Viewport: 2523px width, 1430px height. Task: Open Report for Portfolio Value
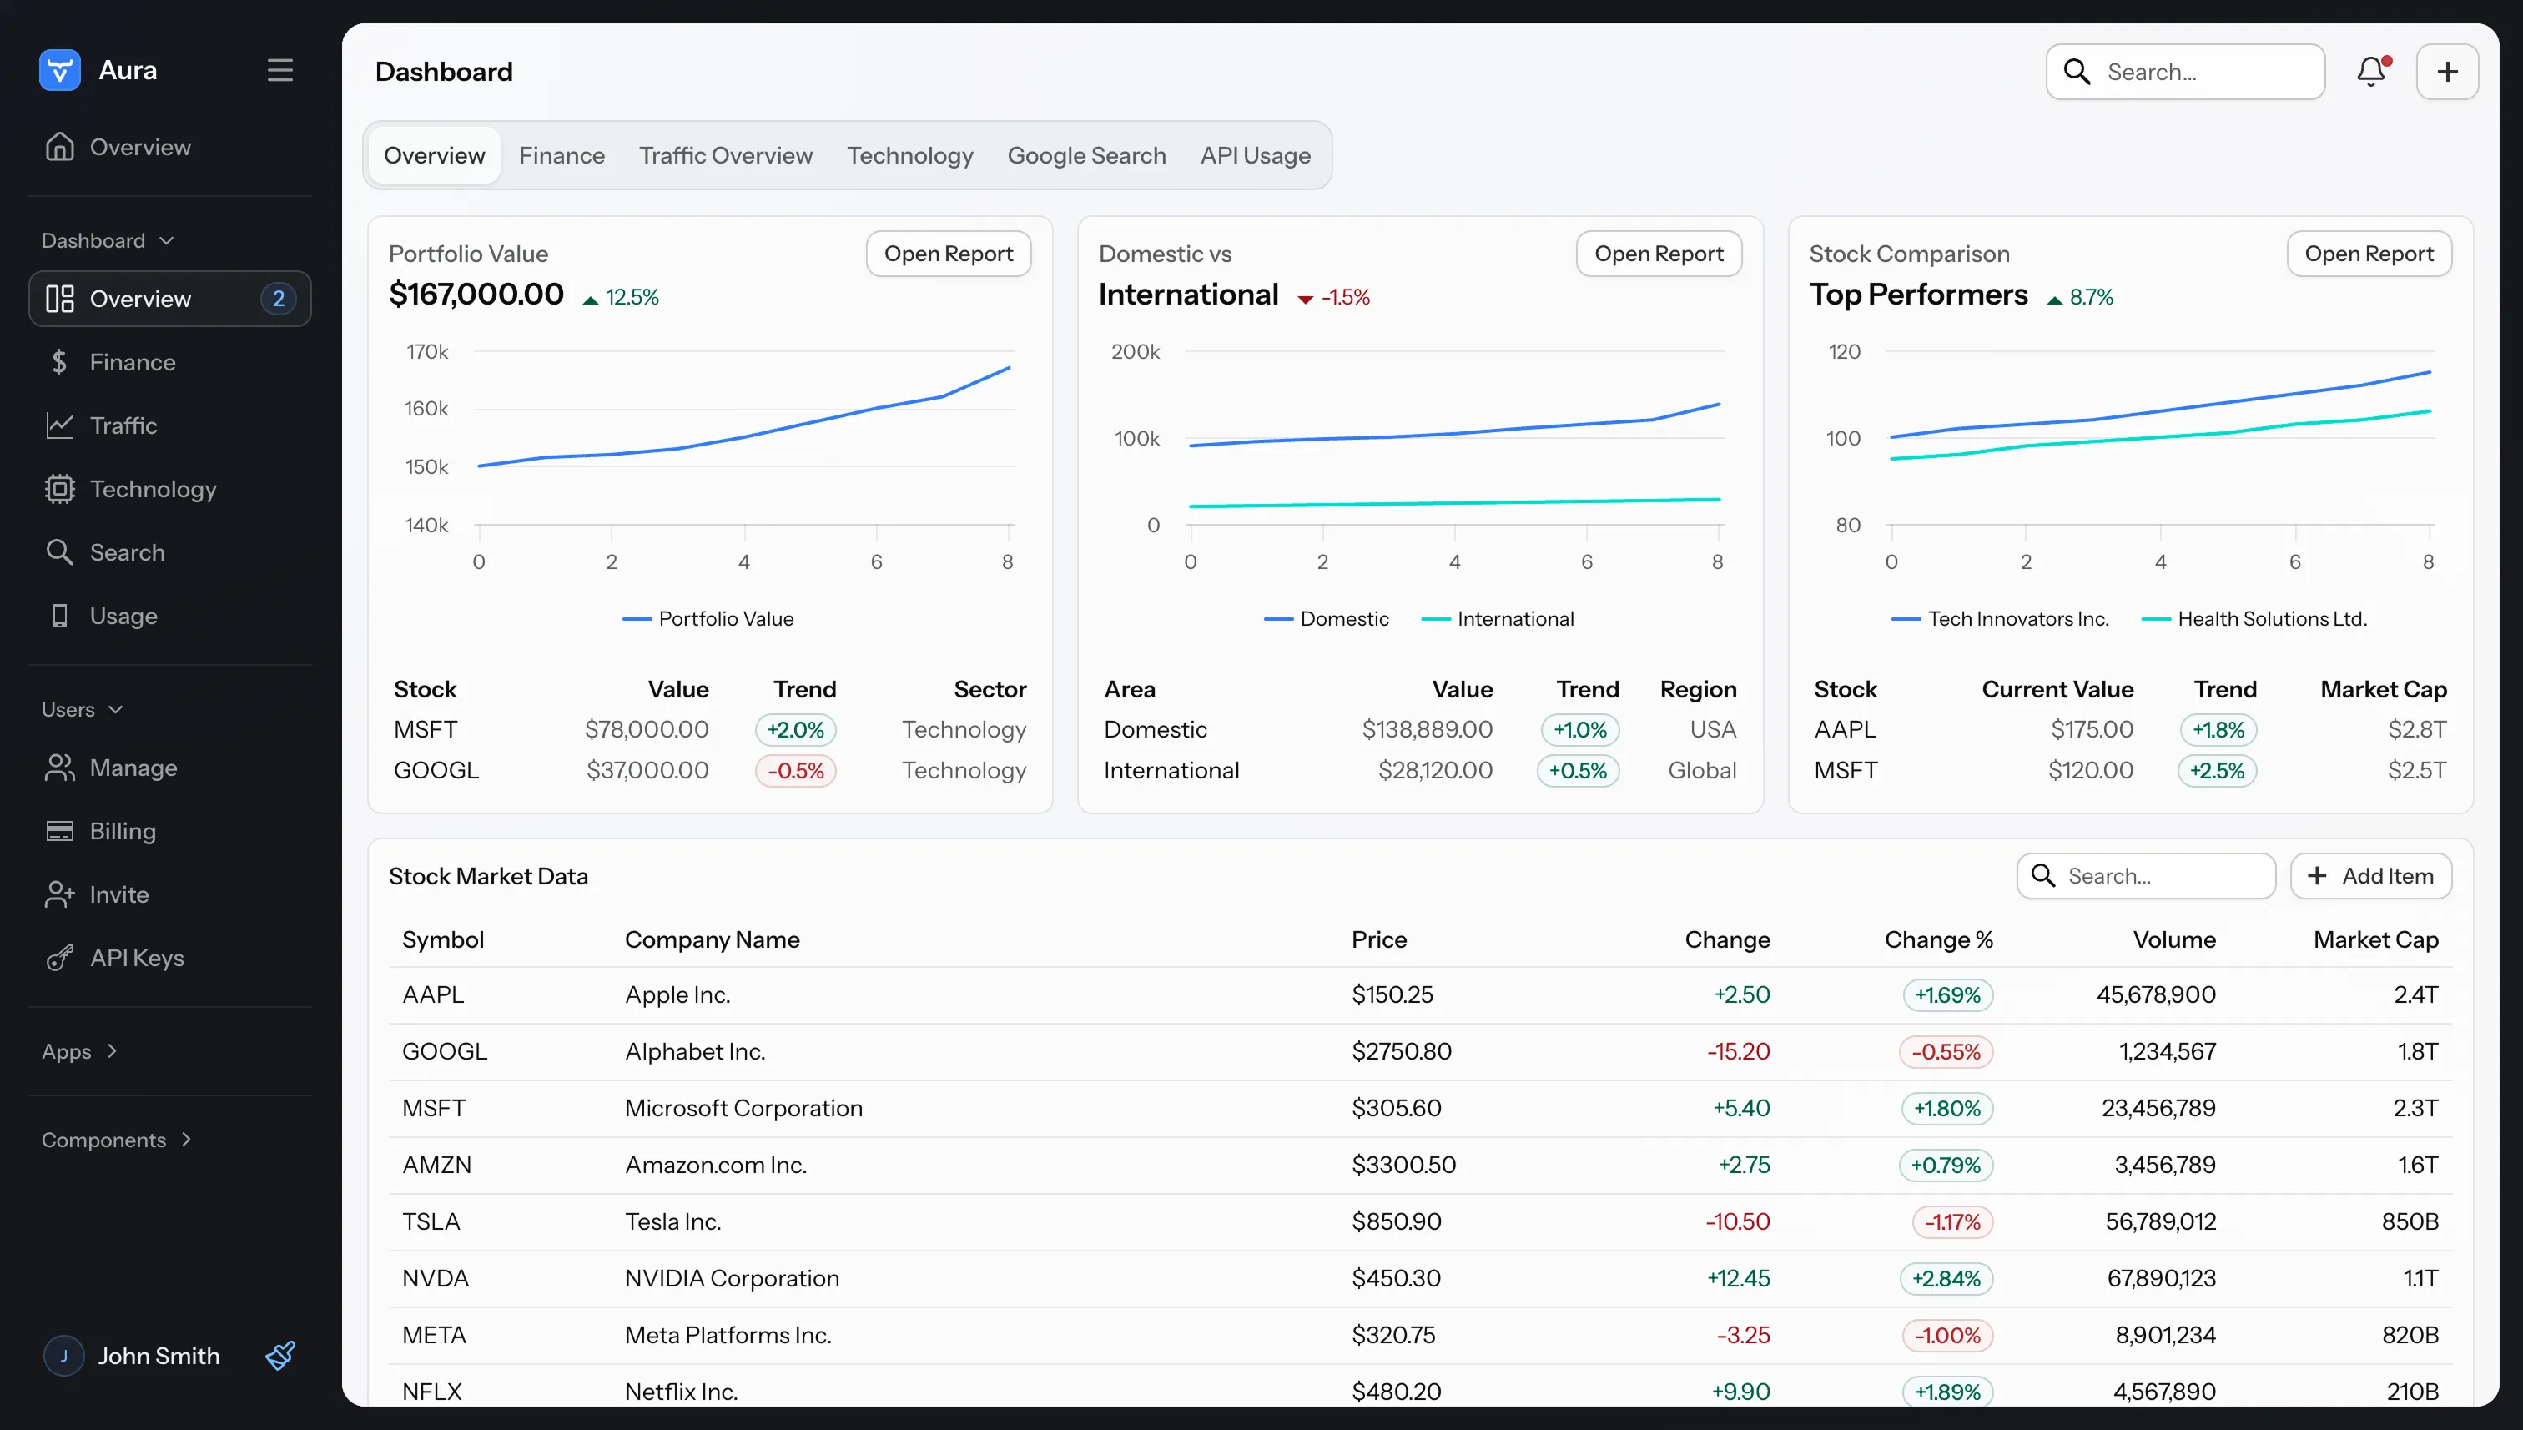tap(948, 254)
